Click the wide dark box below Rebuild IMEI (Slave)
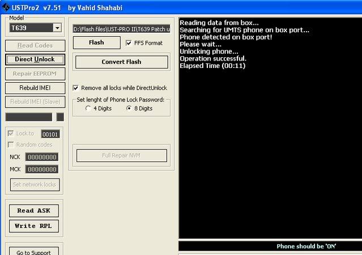The height and width of the screenshot is (255, 362). pyautogui.click(x=29, y=117)
